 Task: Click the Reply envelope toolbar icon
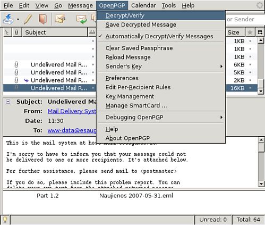[82, 19]
